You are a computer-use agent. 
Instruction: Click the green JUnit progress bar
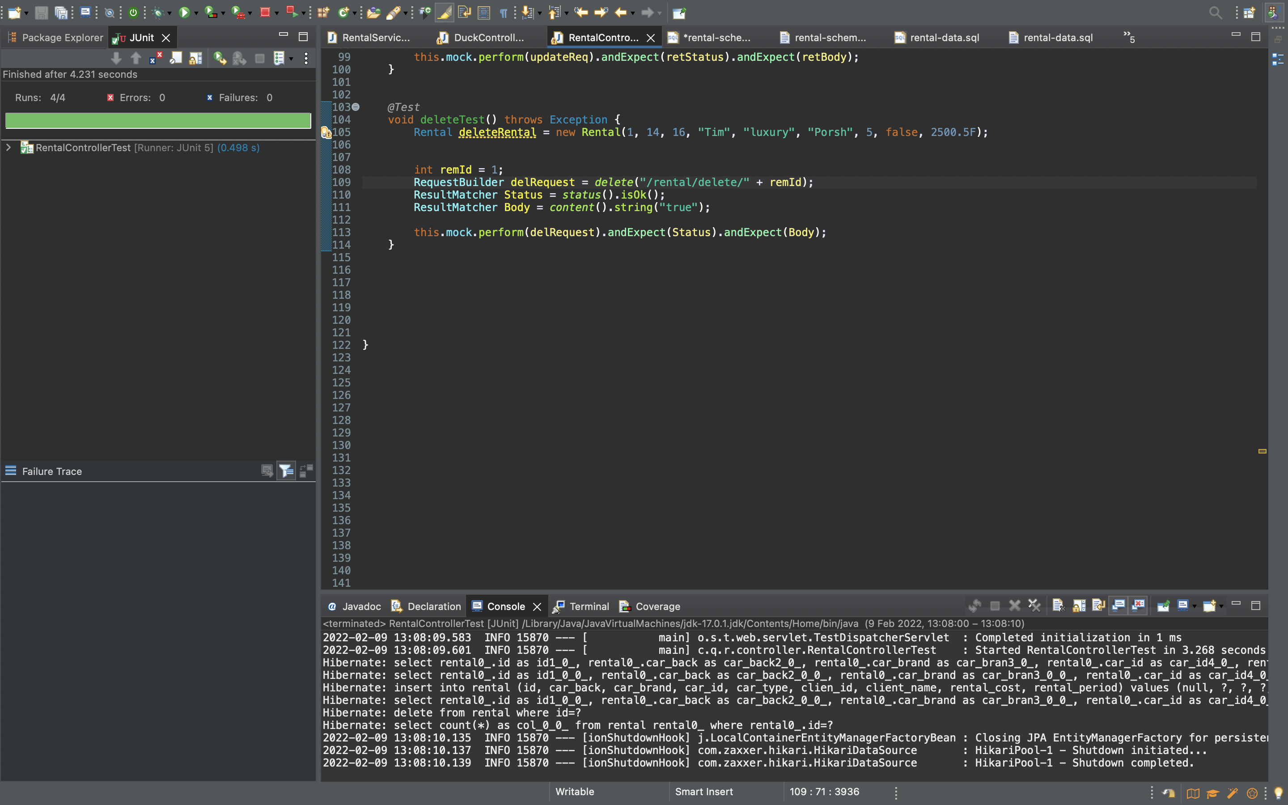[158, 120]
